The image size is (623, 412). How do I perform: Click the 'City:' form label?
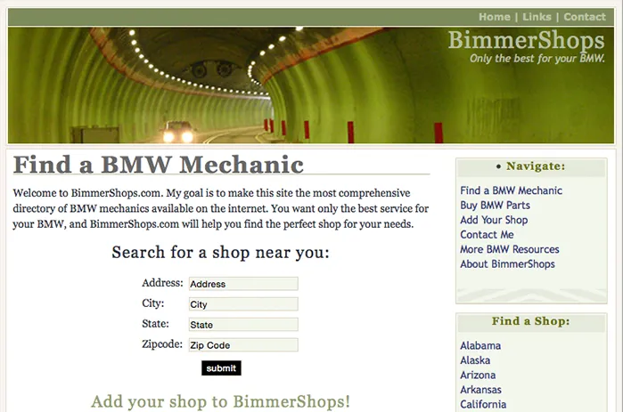click(x=153, y=303)
